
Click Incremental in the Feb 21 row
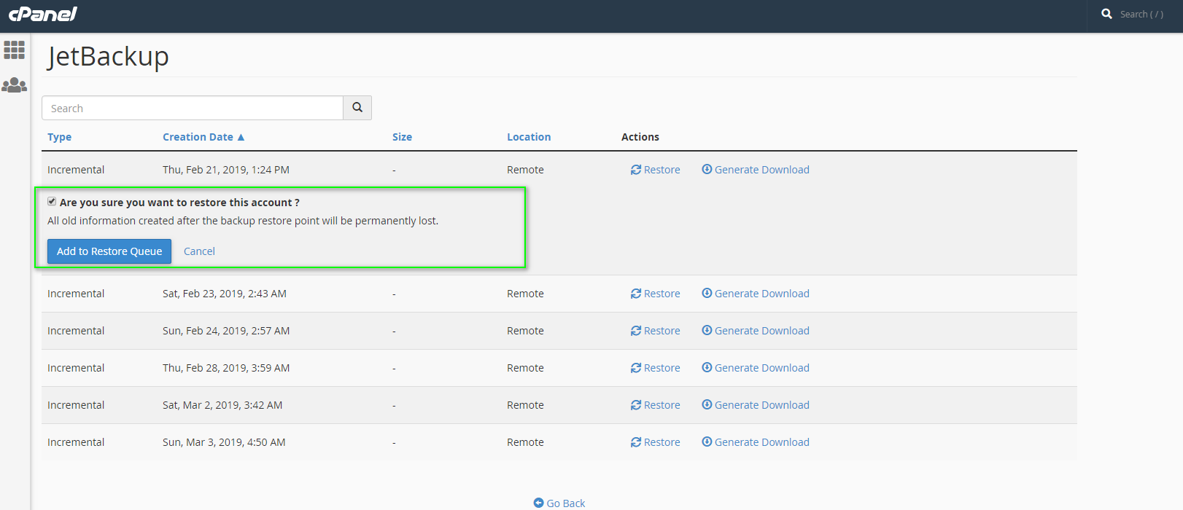pos(76,170)
